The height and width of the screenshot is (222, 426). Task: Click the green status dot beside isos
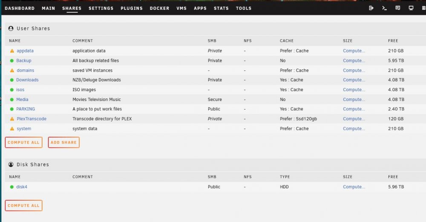click(12, 89)
